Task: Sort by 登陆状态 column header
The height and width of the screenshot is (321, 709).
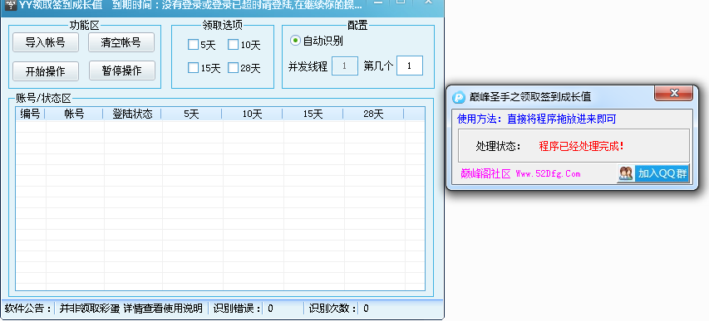Action: tap(132, 114)
